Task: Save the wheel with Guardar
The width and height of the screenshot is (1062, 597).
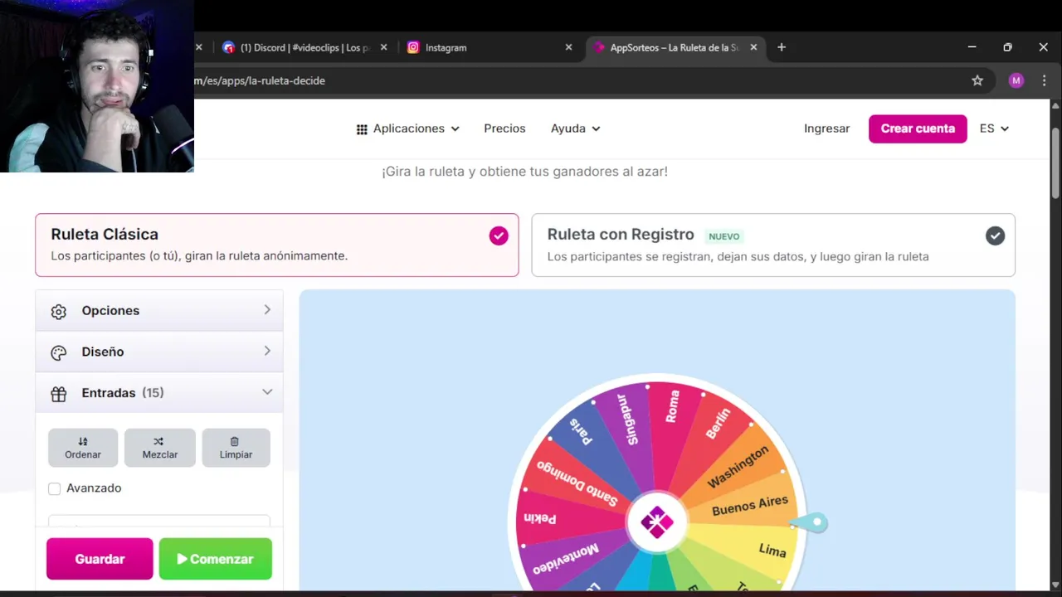Action: click(x=100, y=559)
